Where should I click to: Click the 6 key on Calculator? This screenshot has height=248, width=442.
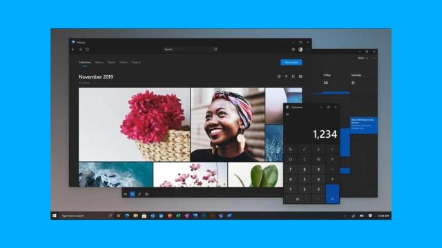(318, 179)
